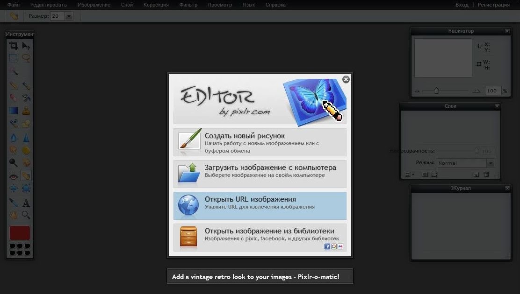
Task: Select the Pinch tool
Action: click(26, 189)
